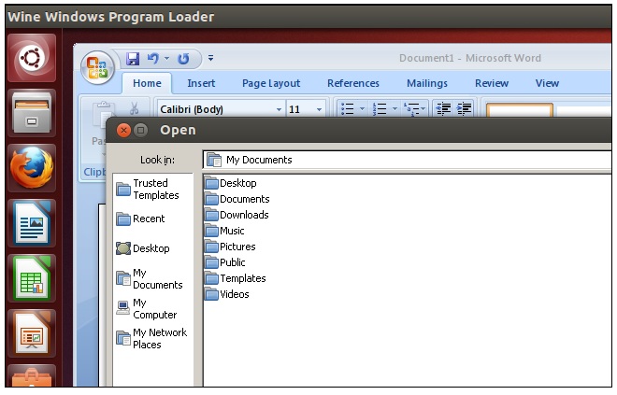
Task: Select the View ribbon tab
Action: 547,83
